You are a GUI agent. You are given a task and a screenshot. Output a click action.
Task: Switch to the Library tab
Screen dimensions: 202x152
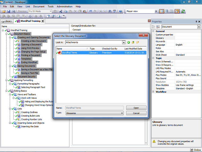[7, 21]
